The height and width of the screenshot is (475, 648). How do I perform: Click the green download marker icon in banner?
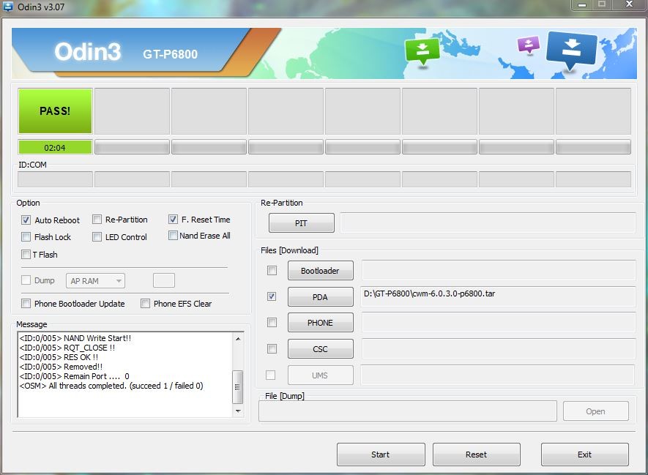click(422, 51)
